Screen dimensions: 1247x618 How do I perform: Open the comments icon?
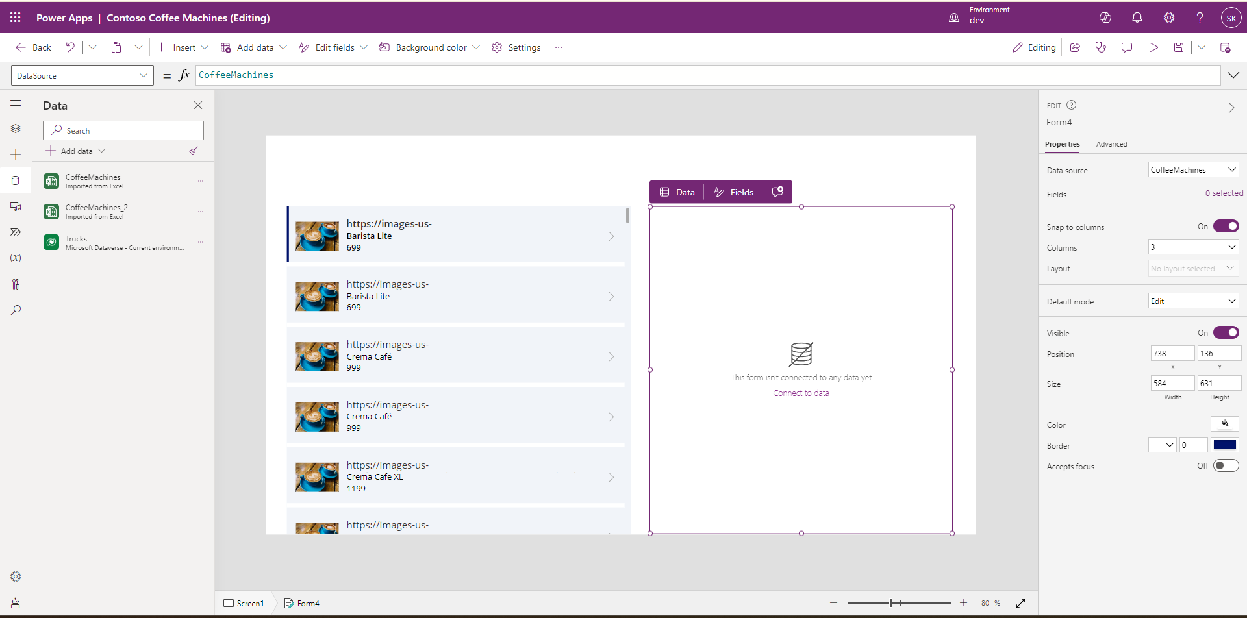point(1127,47)
